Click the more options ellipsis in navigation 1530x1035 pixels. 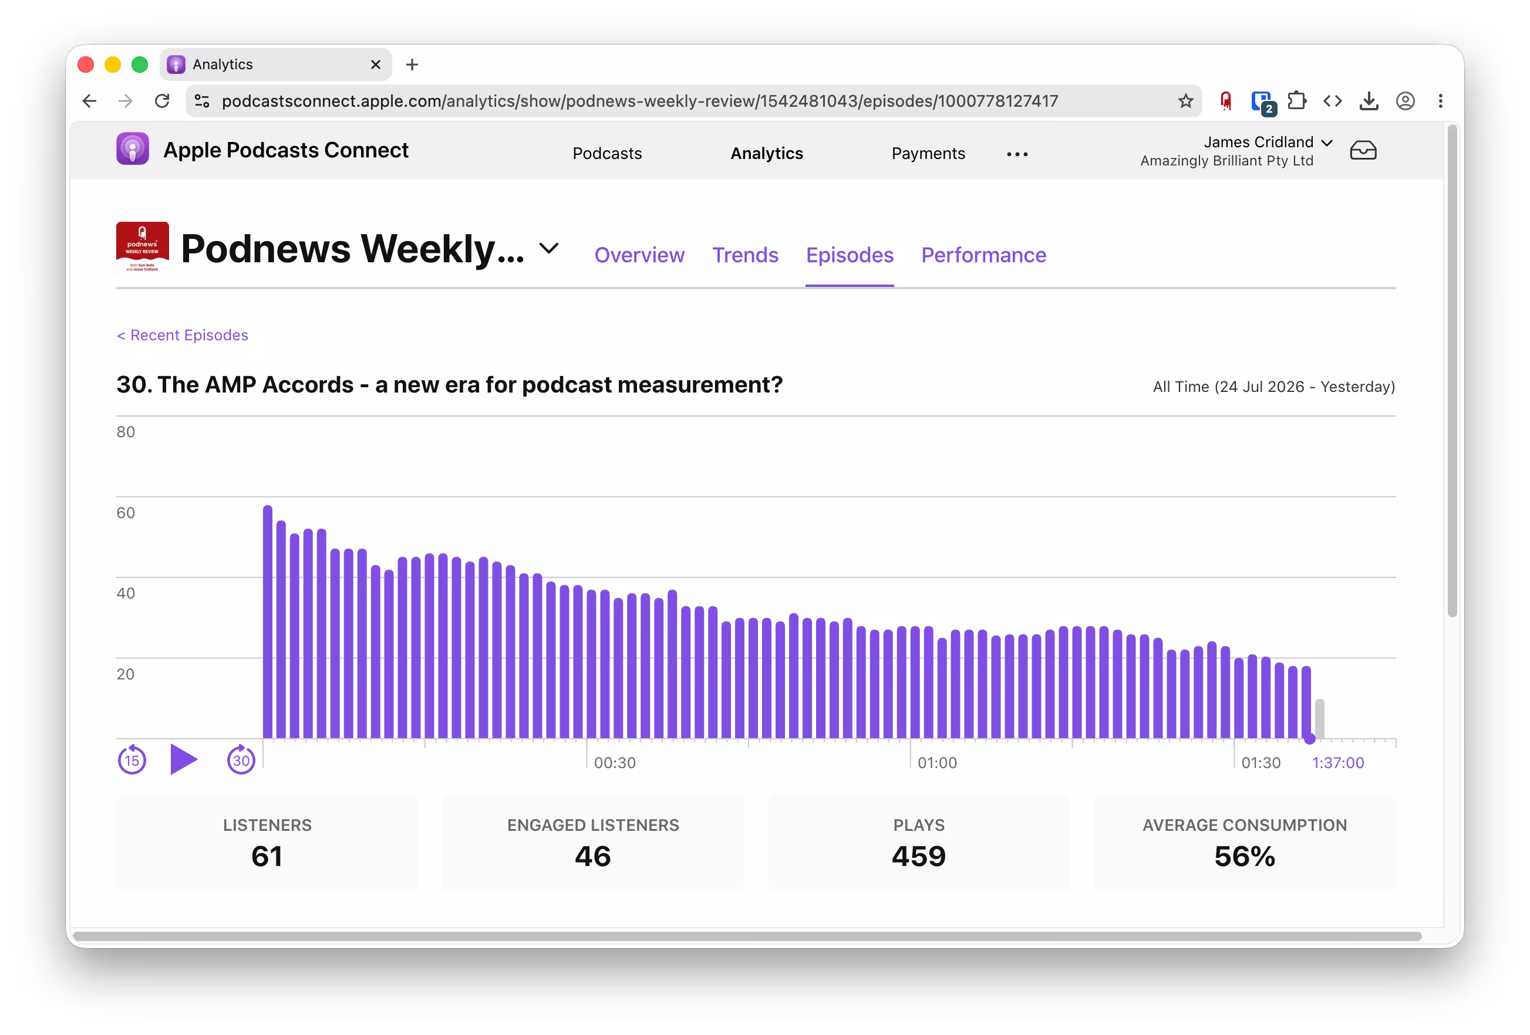pyautogui.click(x=1017, y=154)
